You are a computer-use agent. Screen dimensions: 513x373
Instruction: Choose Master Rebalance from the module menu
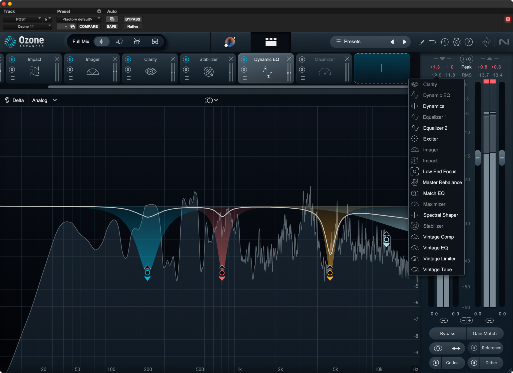pos(442,182)
